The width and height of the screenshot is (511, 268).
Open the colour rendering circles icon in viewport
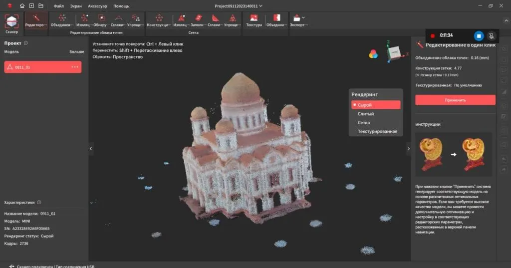[373, 54]
